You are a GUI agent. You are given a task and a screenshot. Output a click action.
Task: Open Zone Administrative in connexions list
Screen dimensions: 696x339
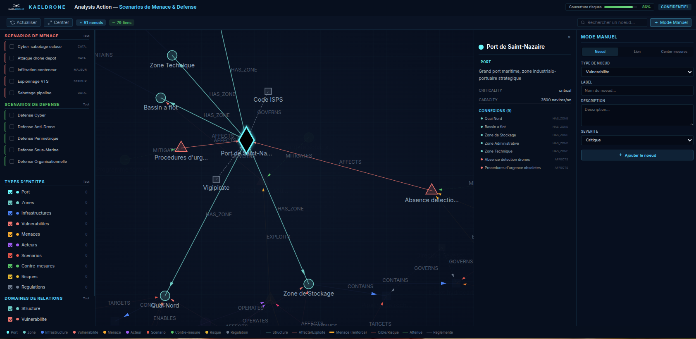tap(524, 143)
